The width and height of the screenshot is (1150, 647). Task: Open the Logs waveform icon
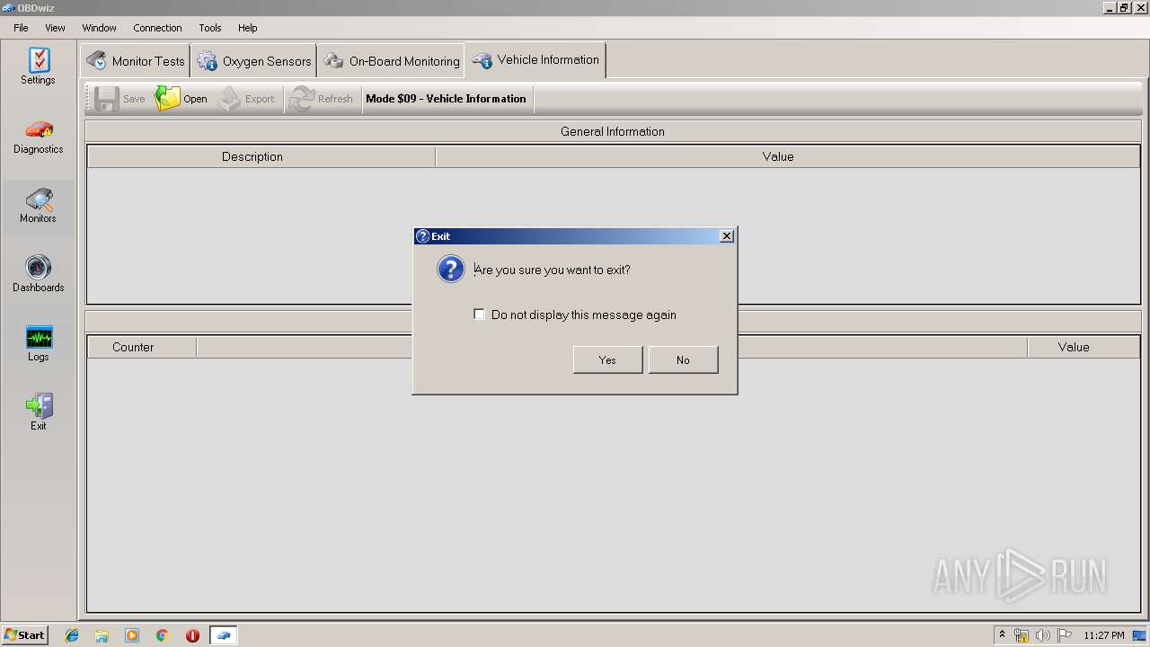pyautogui.click(x=39, y=344)
